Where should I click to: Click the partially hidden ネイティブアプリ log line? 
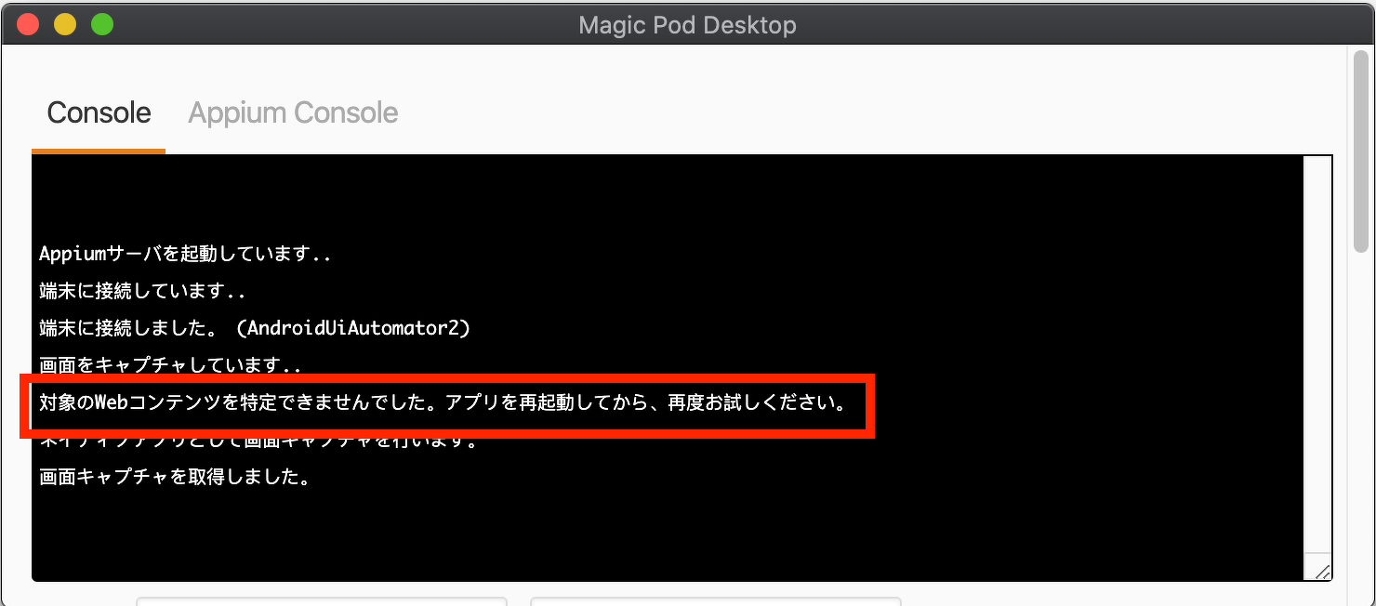258,441
